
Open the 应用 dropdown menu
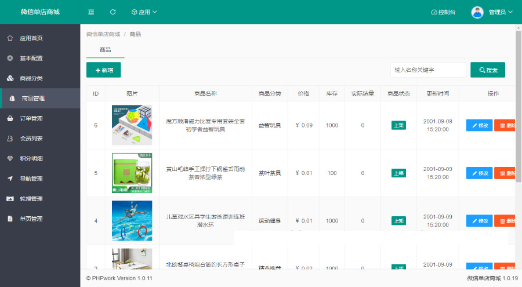pos(144,12)
